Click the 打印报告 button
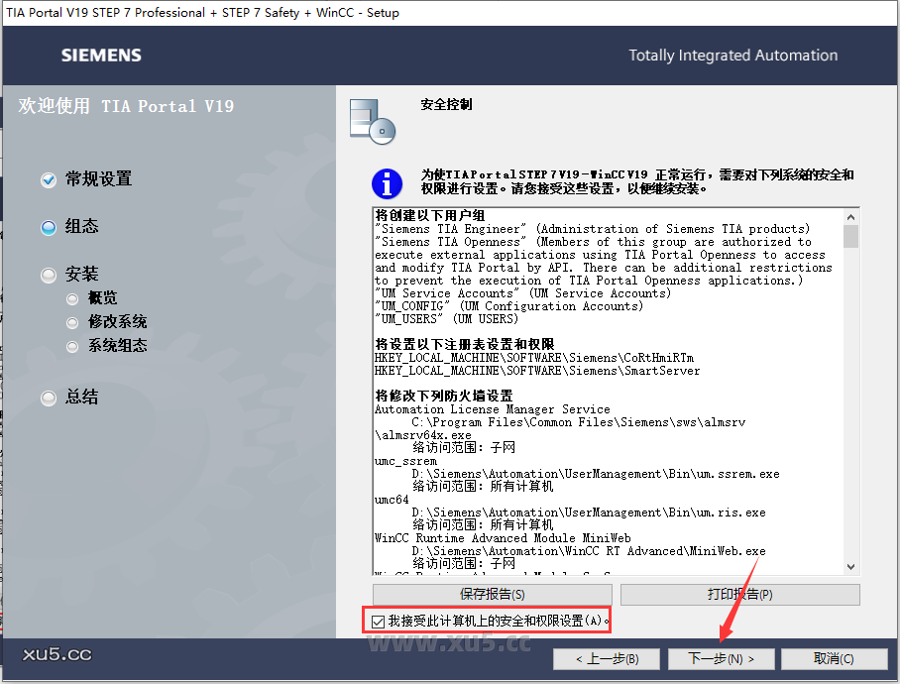Image resolution: width=900 pixels, height=684 pixels. pyautogui.click(x=739, y=594)
